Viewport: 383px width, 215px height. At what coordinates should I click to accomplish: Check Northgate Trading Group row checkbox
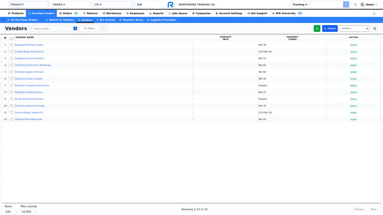12,92
